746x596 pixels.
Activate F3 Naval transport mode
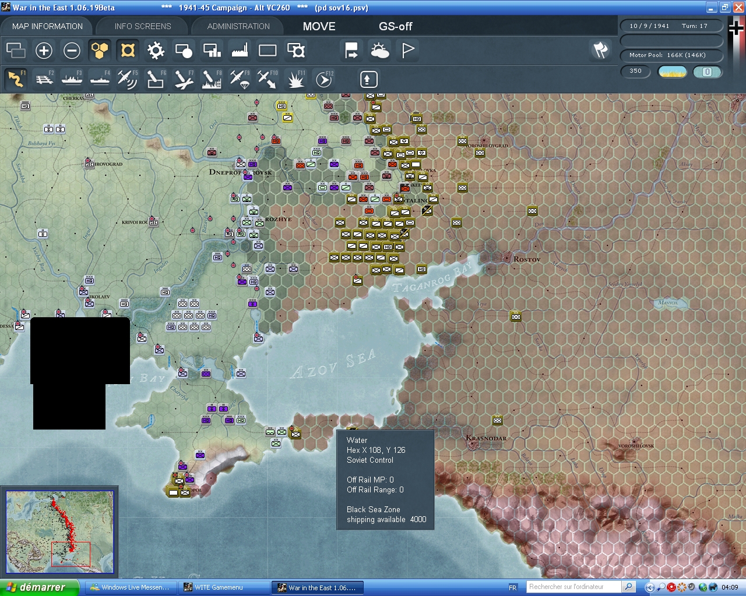tap(72, 79)
